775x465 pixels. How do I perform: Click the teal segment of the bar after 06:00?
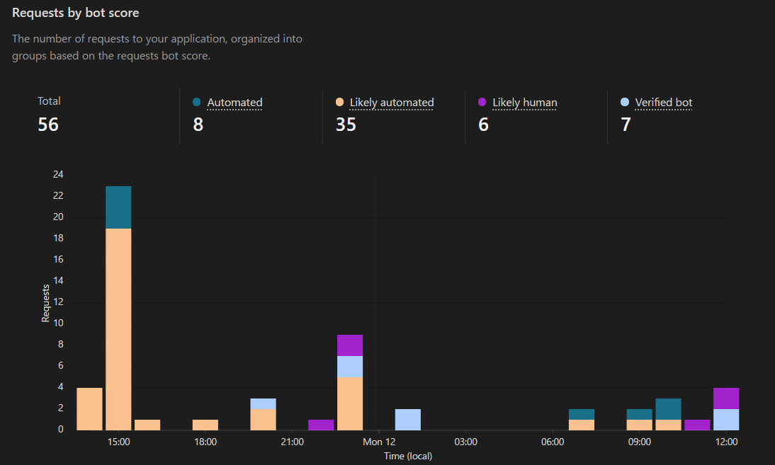coord(581,414)
